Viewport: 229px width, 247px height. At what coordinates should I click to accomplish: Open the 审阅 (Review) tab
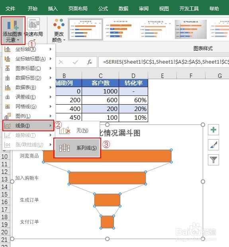144,8
